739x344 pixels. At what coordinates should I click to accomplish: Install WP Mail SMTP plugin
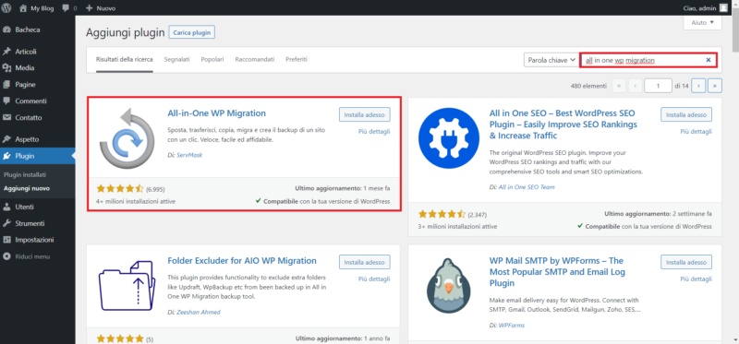pyautogui.click(x=686, y=262)
